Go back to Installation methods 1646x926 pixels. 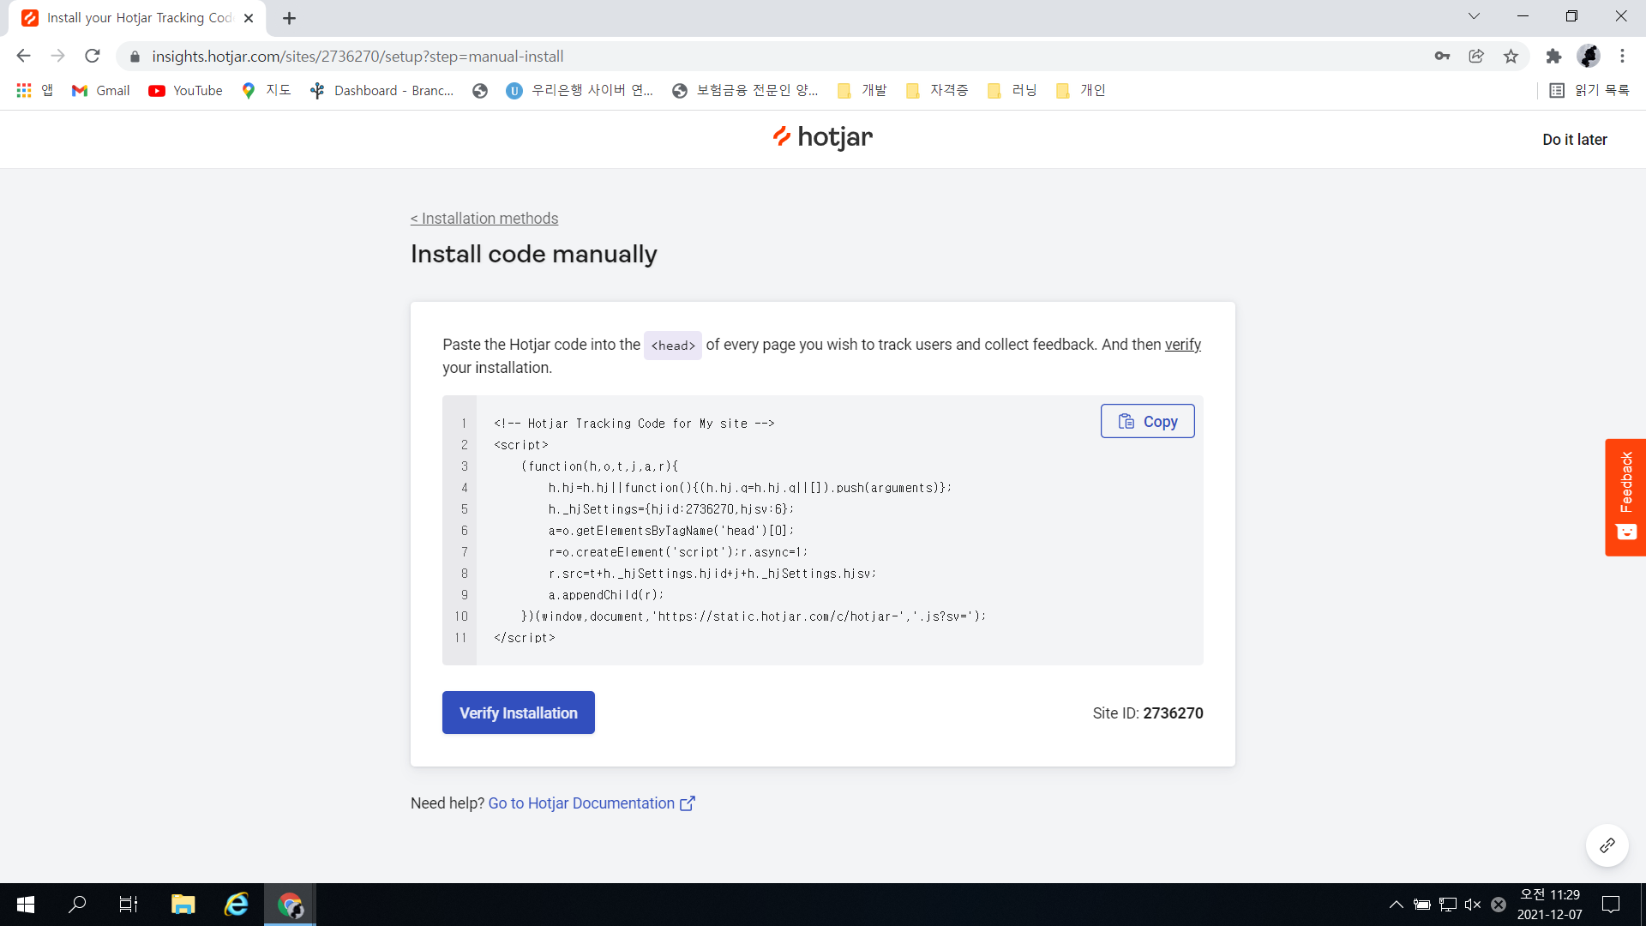pos(484,219)
